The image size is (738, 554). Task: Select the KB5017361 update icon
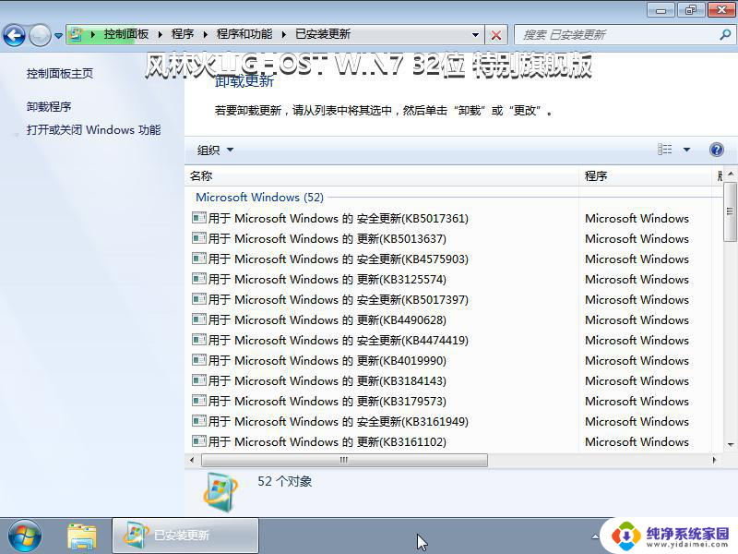[198, 219]
